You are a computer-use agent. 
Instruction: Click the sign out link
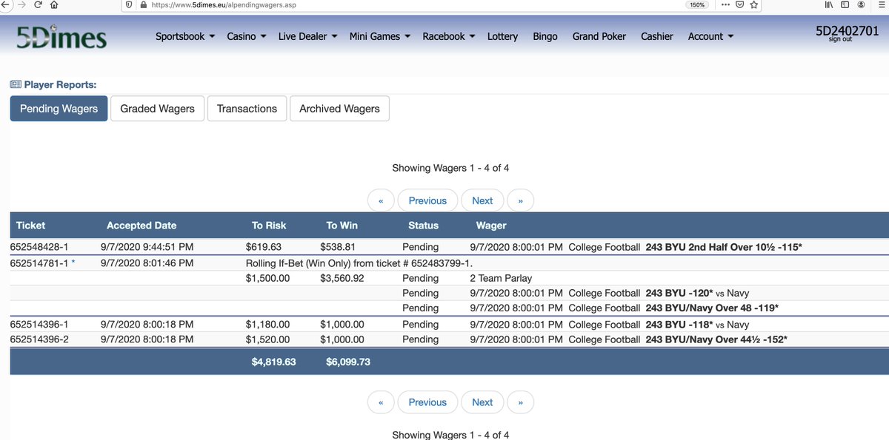pos(841,39)
